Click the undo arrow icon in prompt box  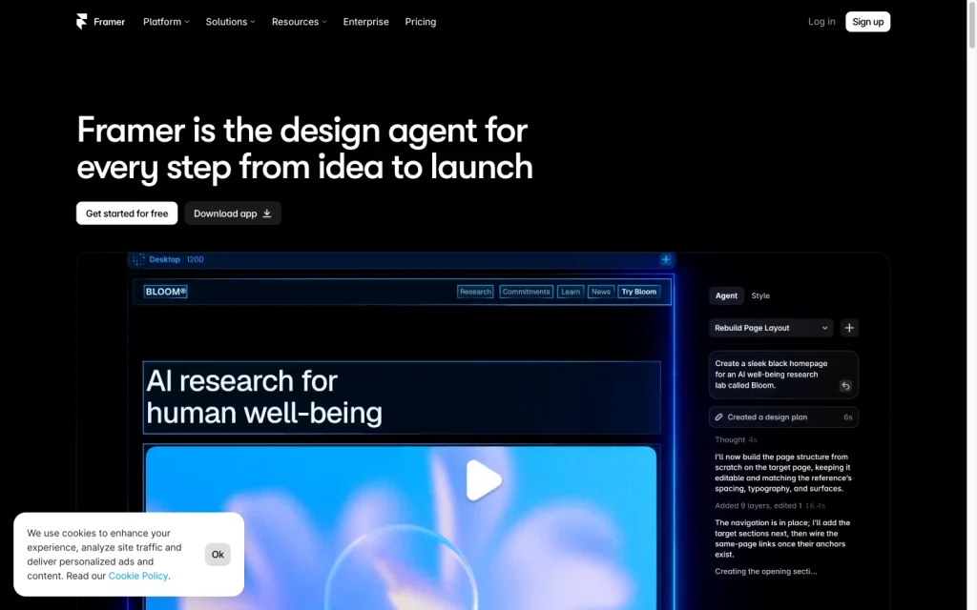click(x=845, y=386)
